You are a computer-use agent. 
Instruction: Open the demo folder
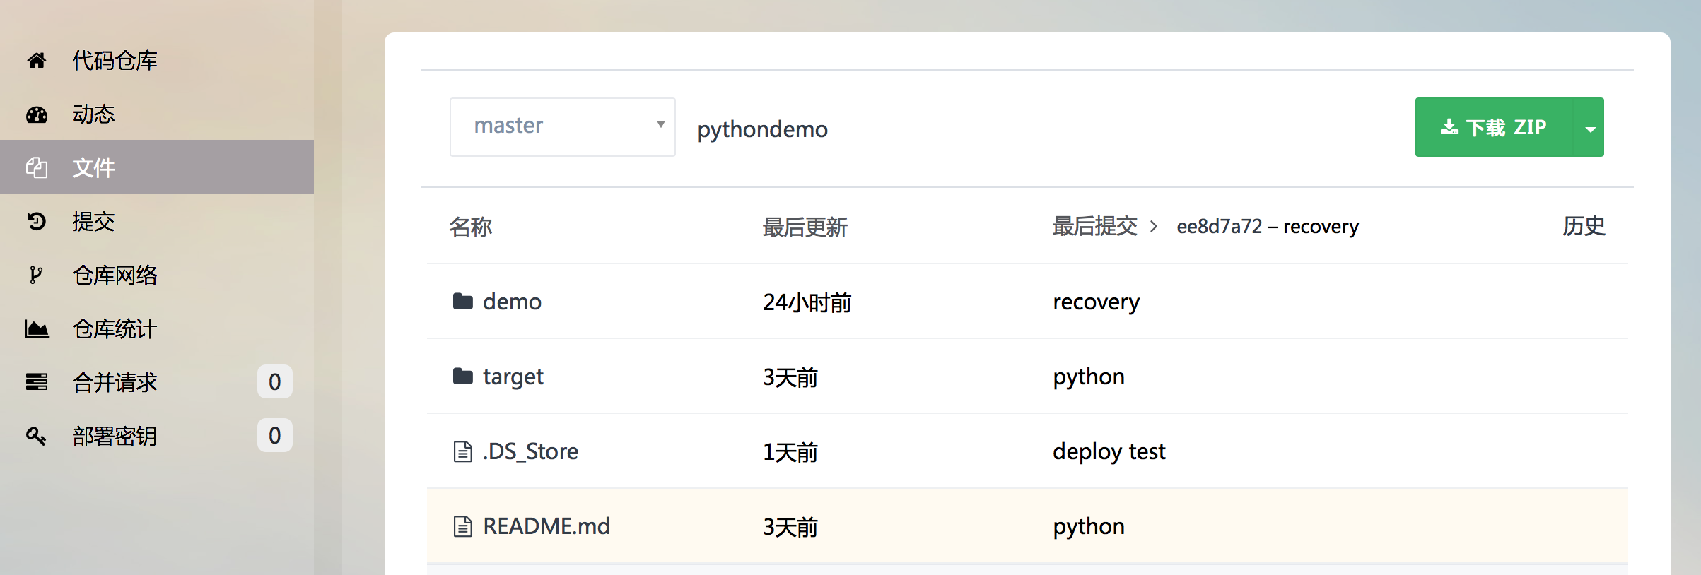pos(512,302)
